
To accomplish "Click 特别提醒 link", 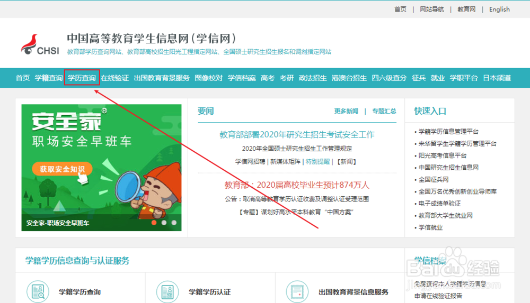I will tap(317, 162).
